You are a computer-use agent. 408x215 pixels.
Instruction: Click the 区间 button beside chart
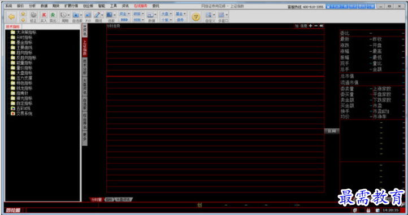pos(332,131)
